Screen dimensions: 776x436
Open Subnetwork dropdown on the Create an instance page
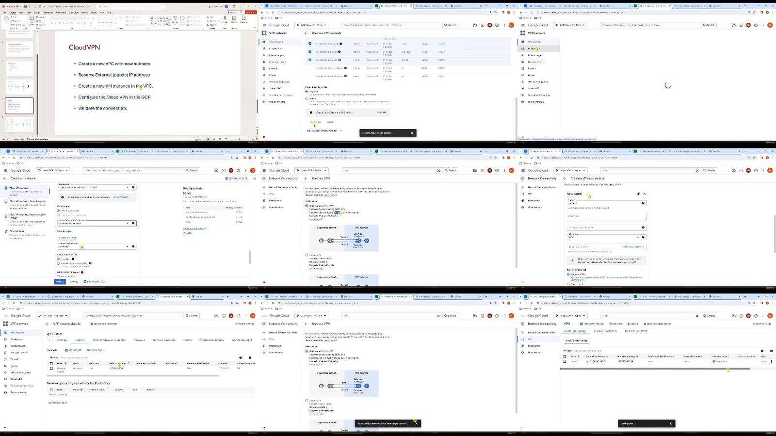(x=97, y=187)
